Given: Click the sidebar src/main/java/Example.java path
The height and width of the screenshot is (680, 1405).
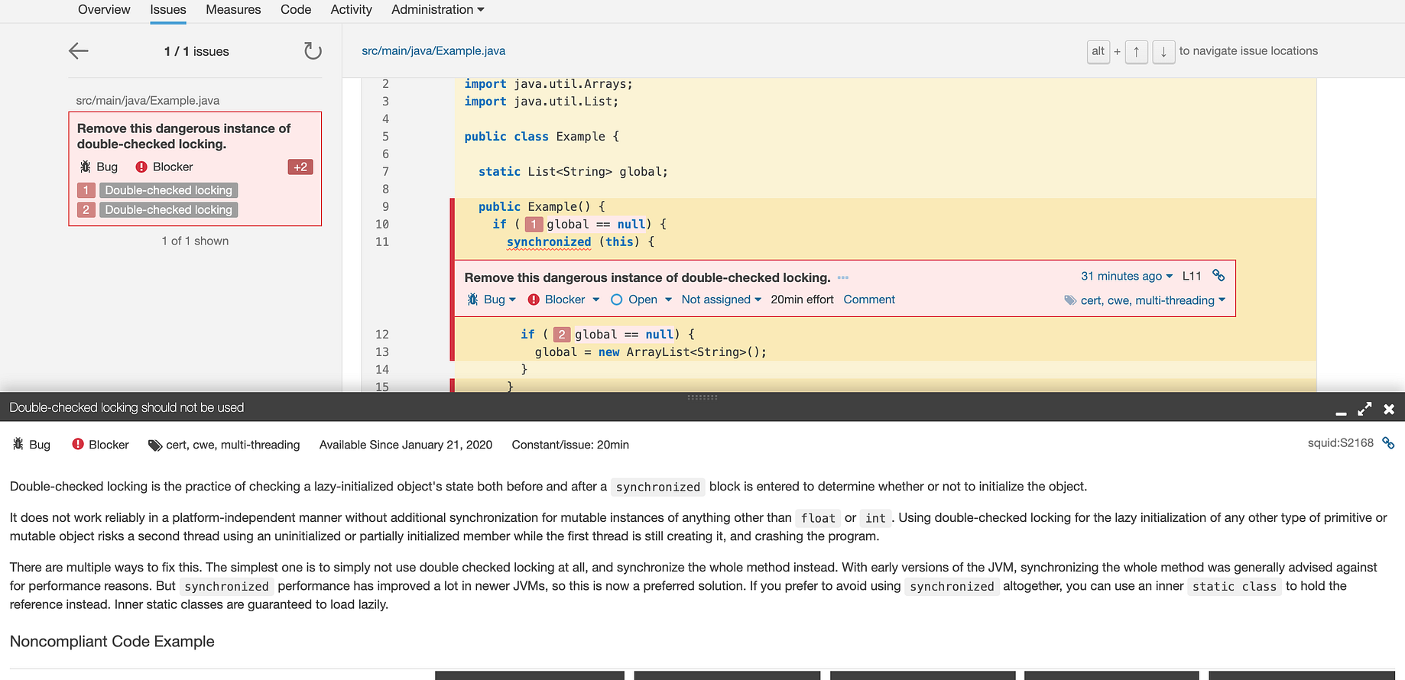Looking at the screenshot, I should pyautogui.click(x=148, y=100).
